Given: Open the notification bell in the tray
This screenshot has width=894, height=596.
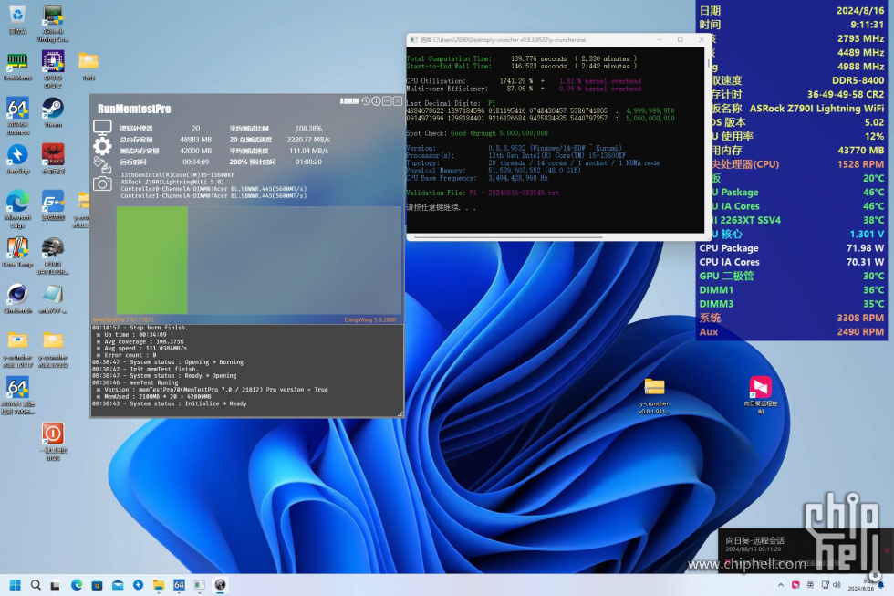Looking at the screenshot, I should (881, 585).
